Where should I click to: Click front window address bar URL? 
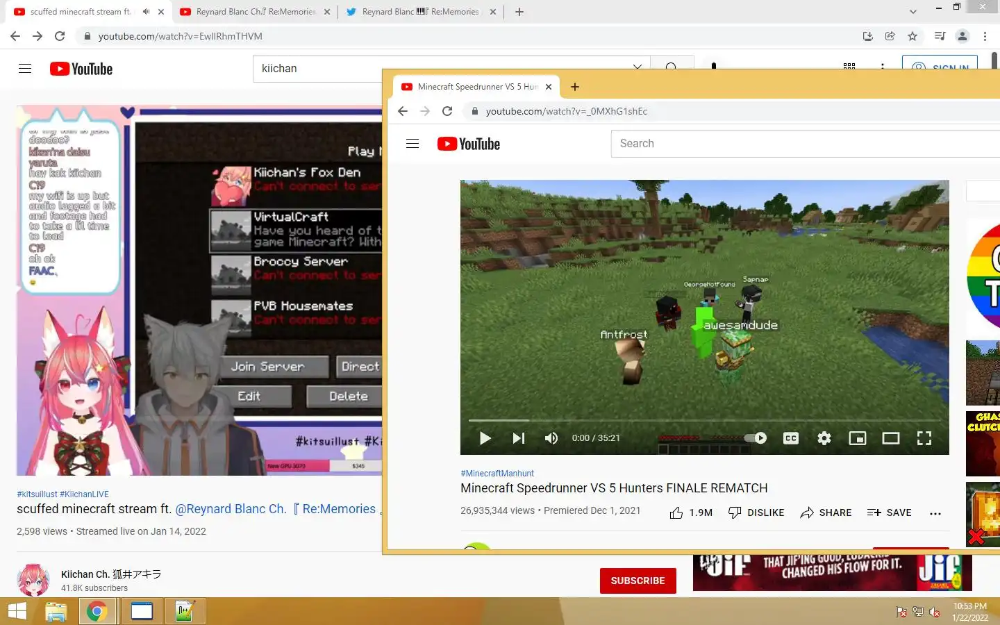[566, 111]
